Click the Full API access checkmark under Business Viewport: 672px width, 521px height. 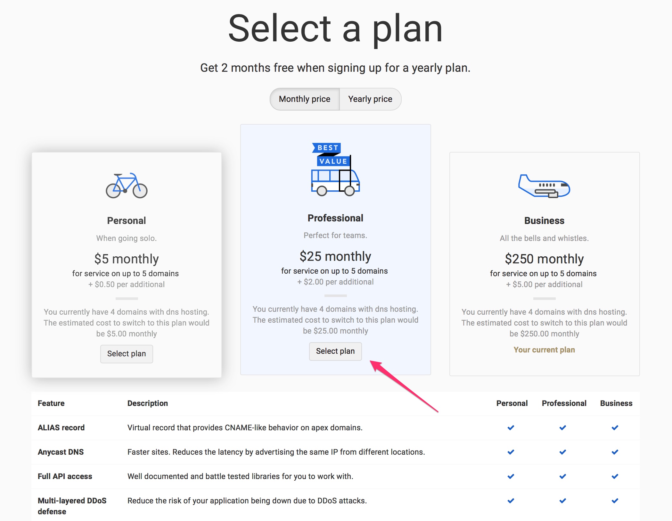(x=615, y=476)
